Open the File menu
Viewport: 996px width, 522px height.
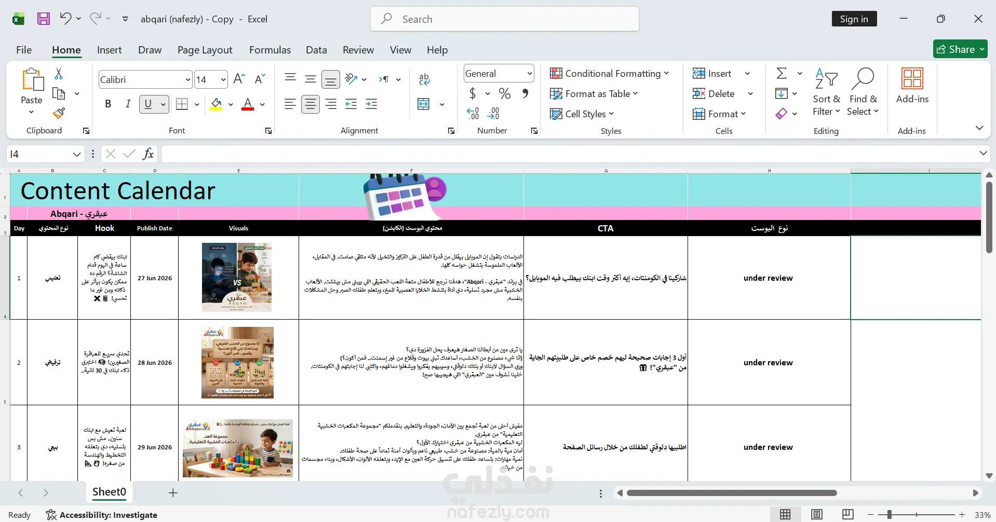(24, 50)
